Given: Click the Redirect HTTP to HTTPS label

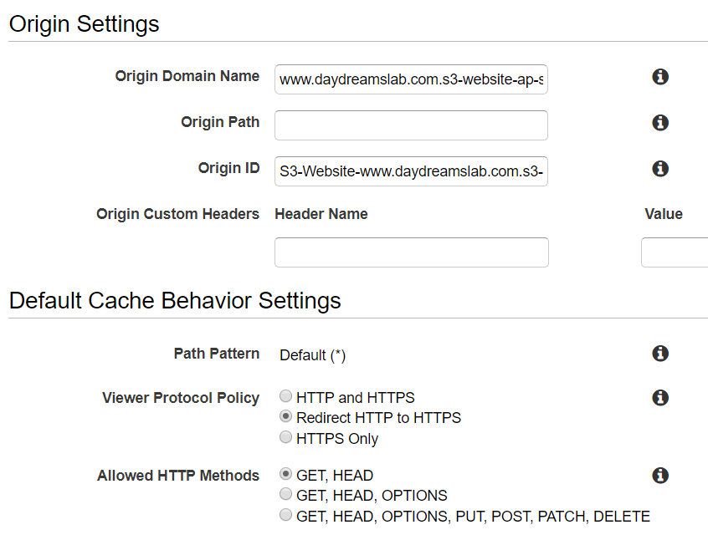Looking at the screenshot, I should pyautogui.click(x=378, y=418).
